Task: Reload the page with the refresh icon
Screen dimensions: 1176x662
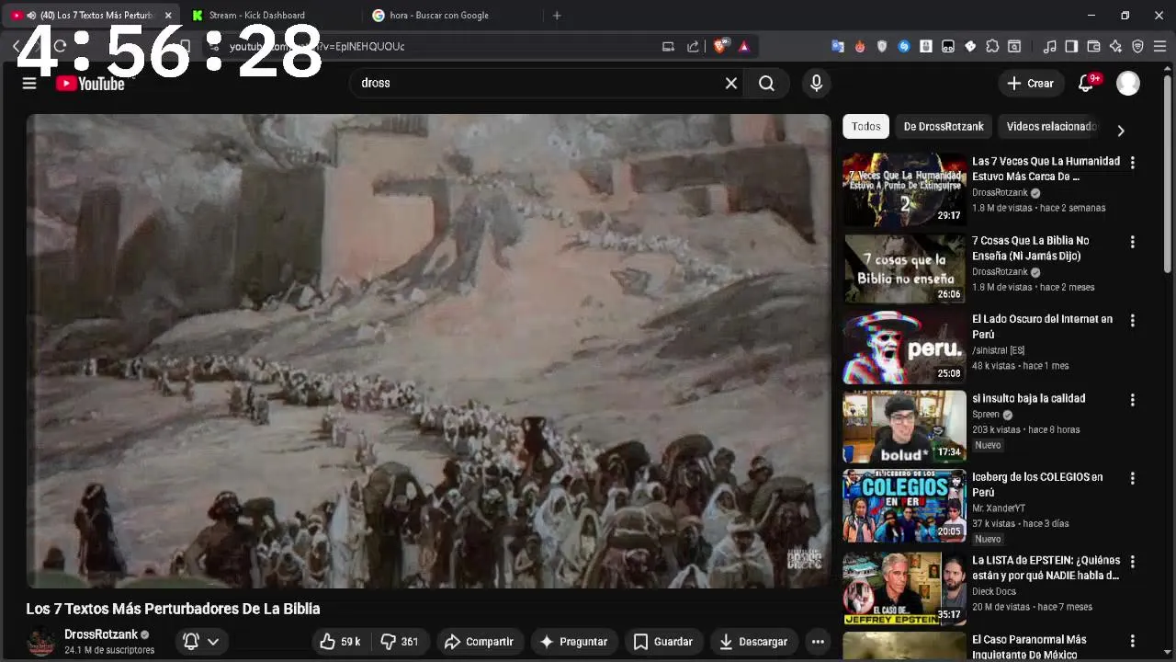Action: 60,46
